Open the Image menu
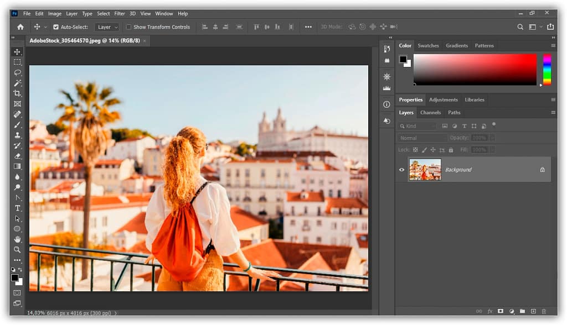567x325 pixels. [x=55, y=14]
